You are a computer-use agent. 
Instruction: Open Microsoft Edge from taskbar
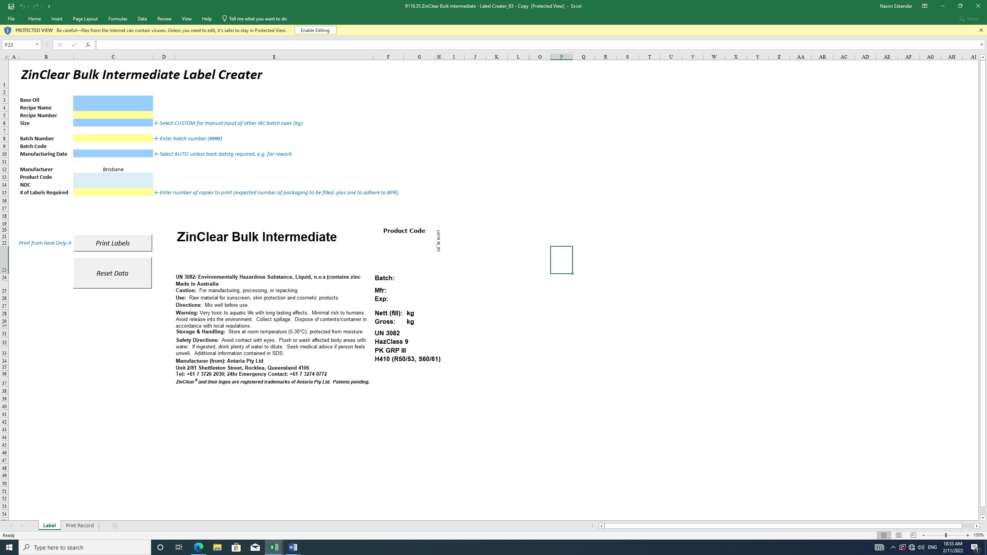point(199,547)
